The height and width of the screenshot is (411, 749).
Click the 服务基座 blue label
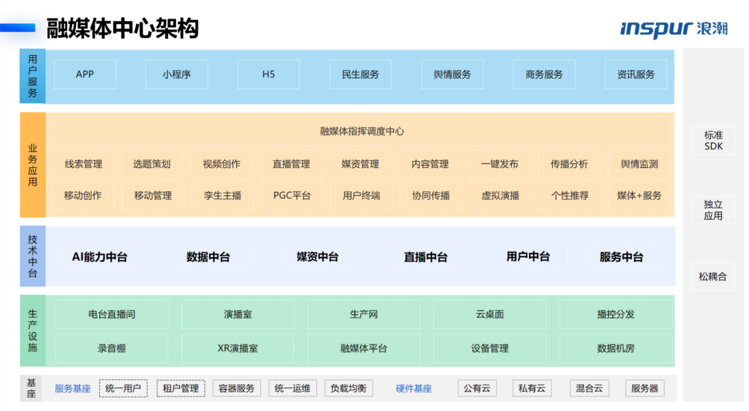coord(73,389)
